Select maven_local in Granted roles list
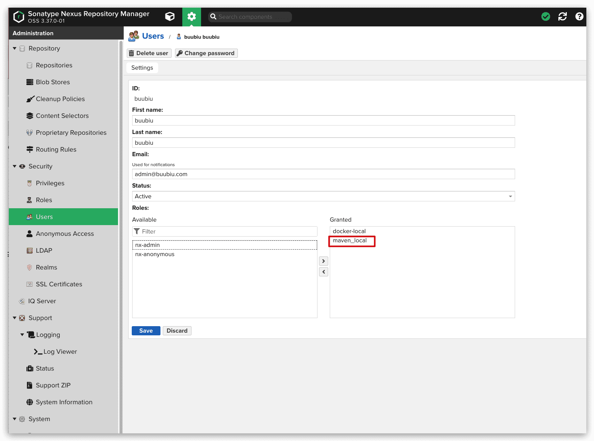The image size is (594, 441). coord(350,241)
